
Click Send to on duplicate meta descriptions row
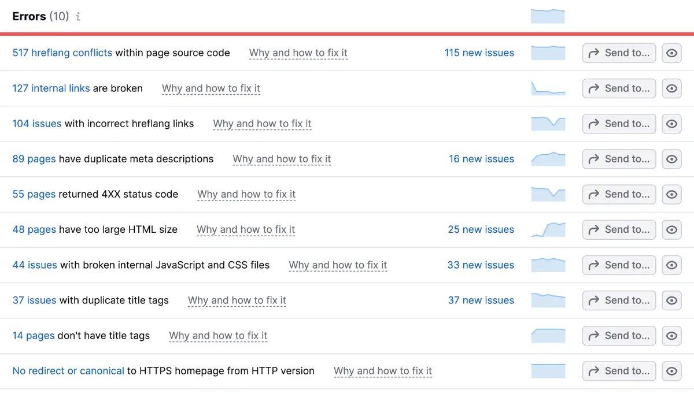pyautogui.click(x=619, y=159)
